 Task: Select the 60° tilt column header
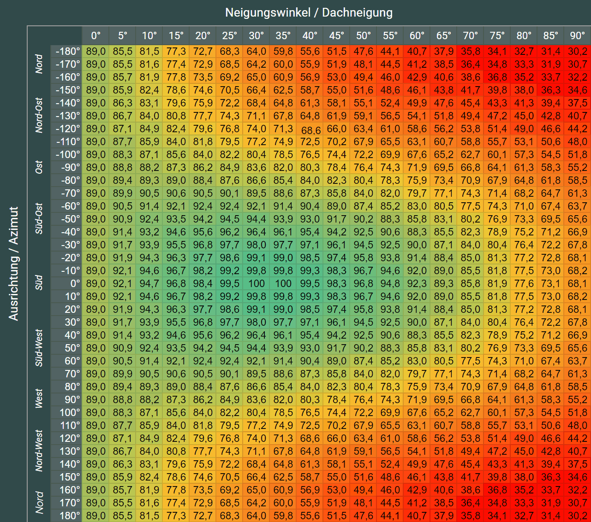click(417, 36)
